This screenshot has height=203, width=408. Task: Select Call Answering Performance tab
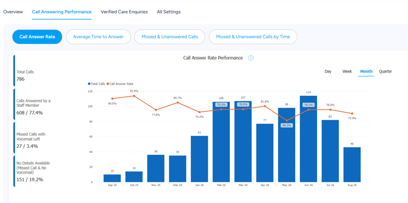coord(62,12)
